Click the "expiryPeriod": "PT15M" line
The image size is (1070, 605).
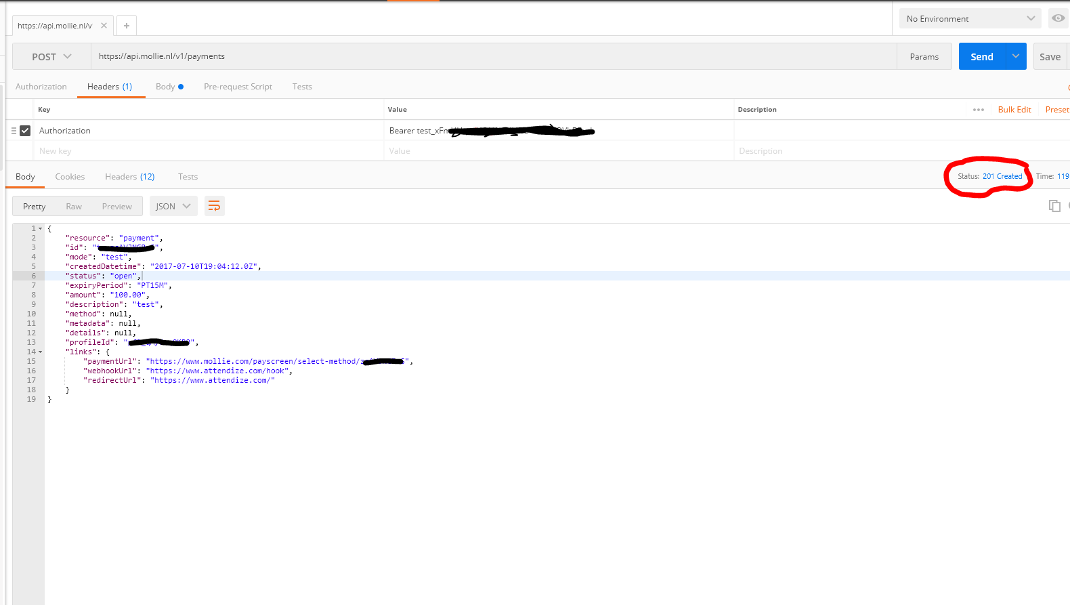coord(119,286)
